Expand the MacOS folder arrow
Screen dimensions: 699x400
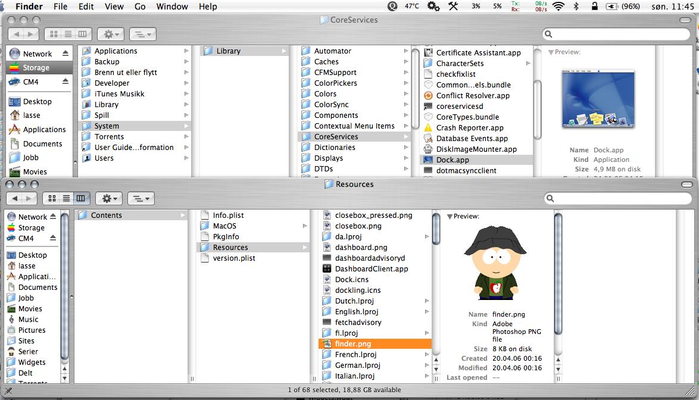305,226
